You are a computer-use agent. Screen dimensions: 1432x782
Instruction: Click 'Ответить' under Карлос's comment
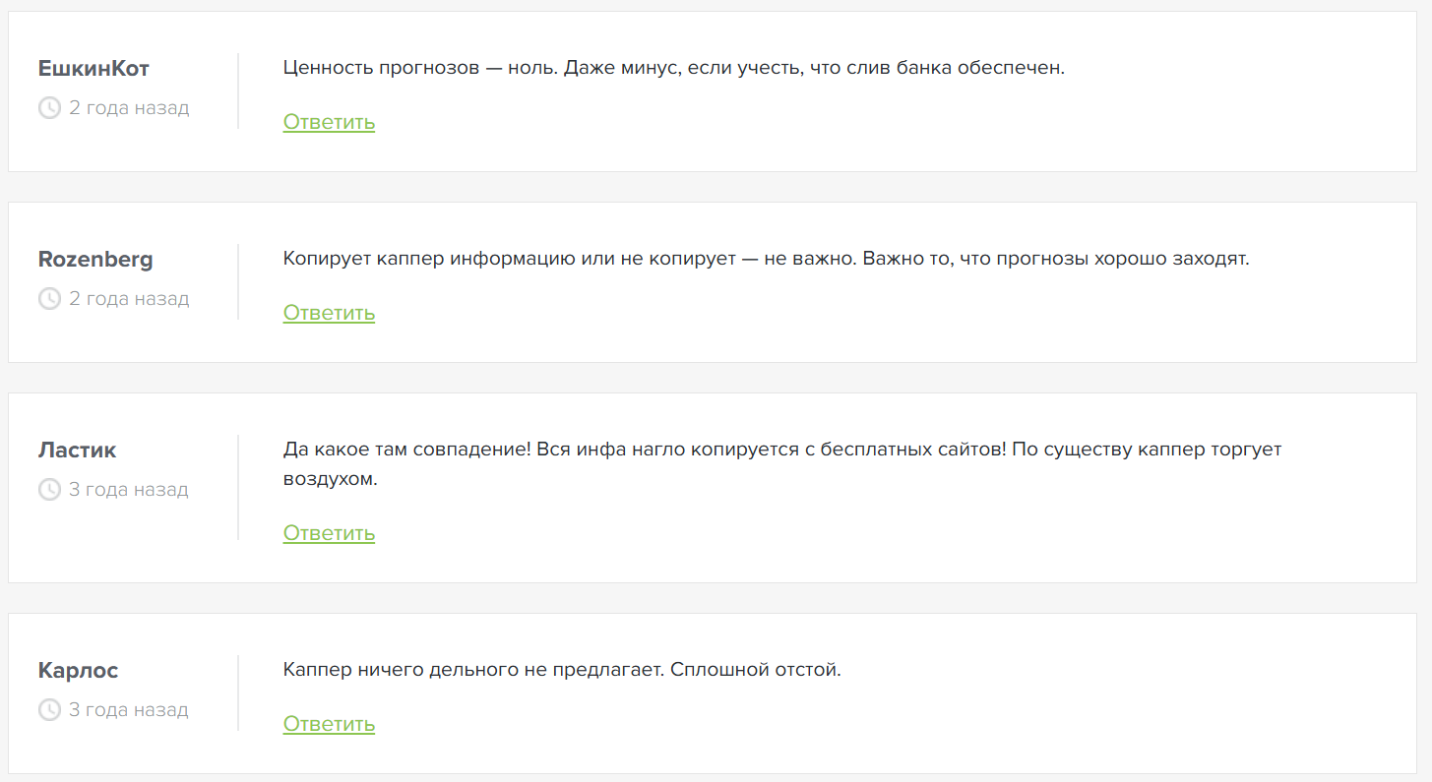329,723
